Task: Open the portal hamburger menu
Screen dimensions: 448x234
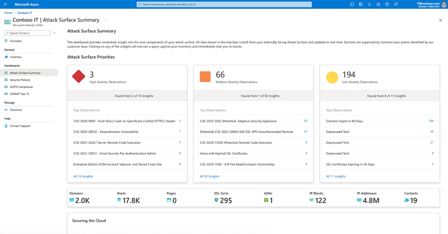Action: [5, 4]
